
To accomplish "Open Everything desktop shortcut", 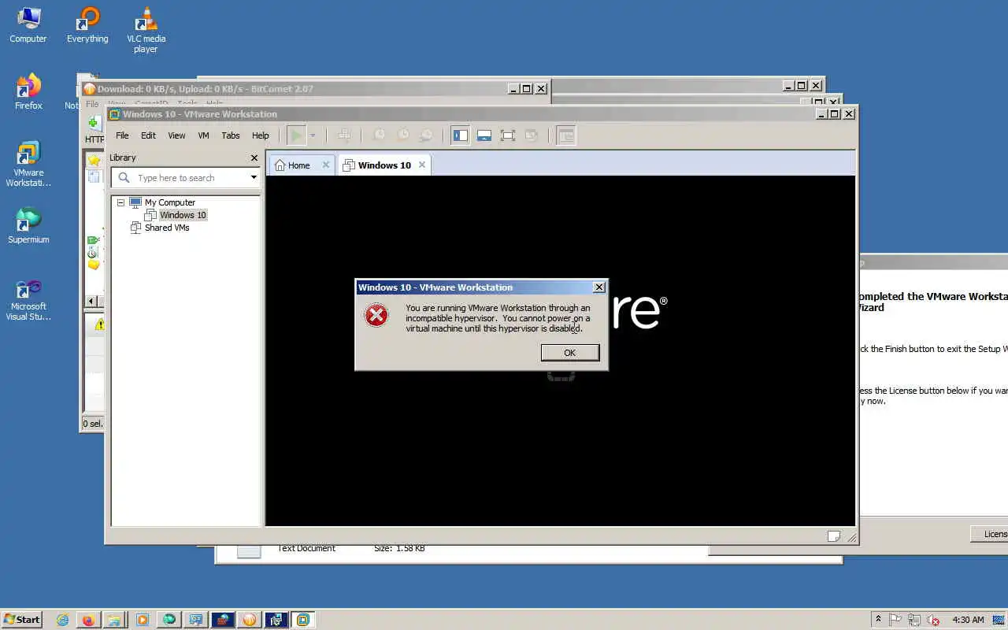I will click(x=87, y=24).
